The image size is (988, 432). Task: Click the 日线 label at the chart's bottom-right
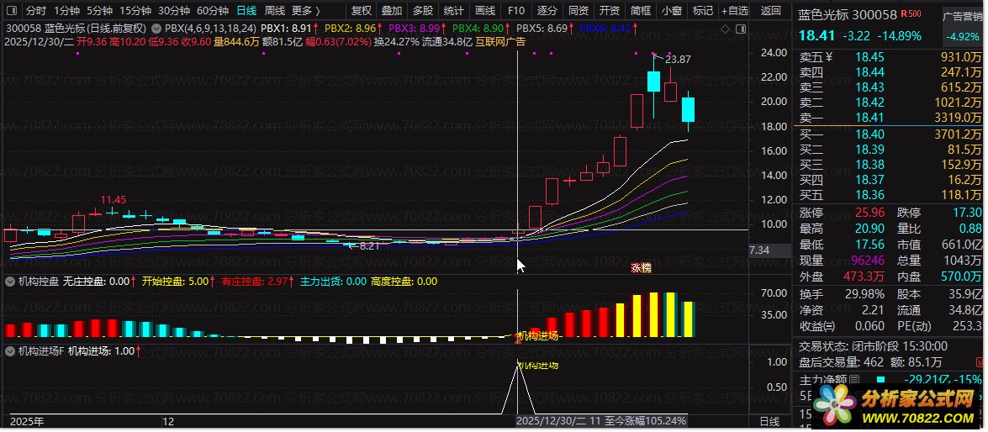tap(770, 421)
